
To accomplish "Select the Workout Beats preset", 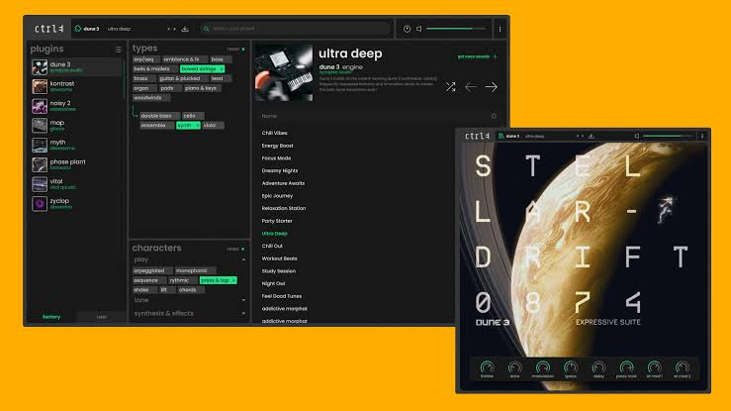I will click(x=279, y=258).
